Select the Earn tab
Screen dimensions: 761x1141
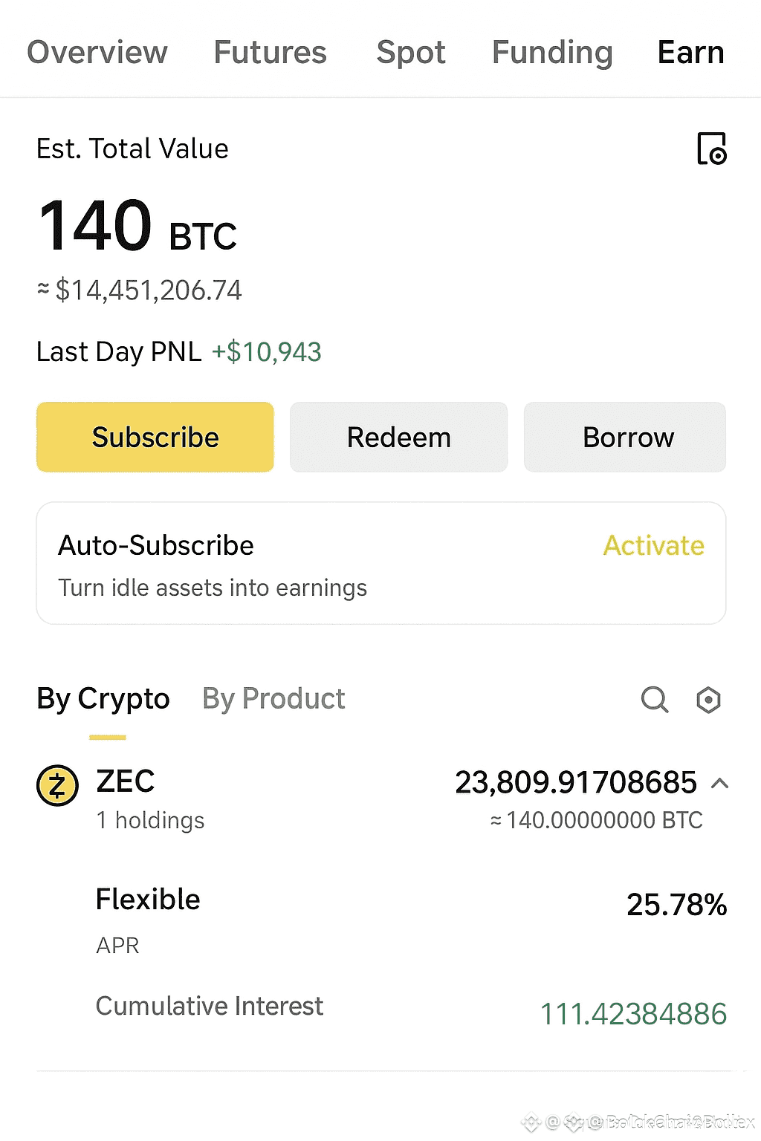(690, 52)
